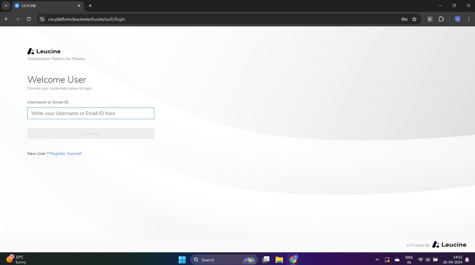Screen dimensions: 475x265
Task: View site information icon in address bar
Action: [42, 19]
